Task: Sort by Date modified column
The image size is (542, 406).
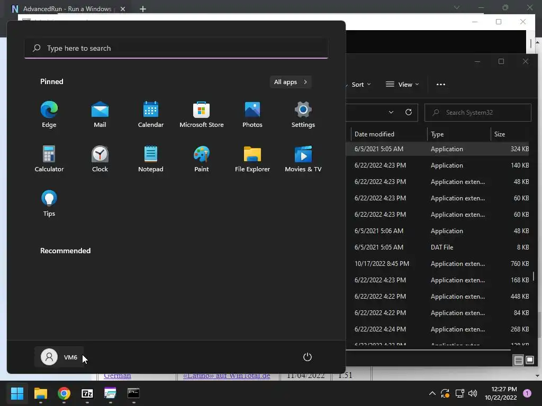Action: tap(389, 134)
